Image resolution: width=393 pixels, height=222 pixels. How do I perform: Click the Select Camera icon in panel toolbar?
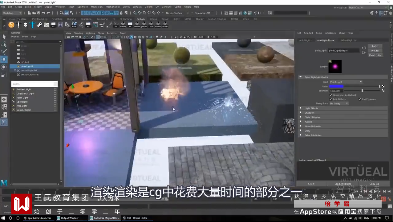(68, 37)
